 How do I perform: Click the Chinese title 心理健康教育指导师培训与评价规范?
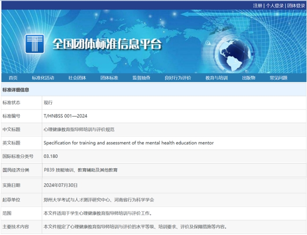click(x=79, y=130)
